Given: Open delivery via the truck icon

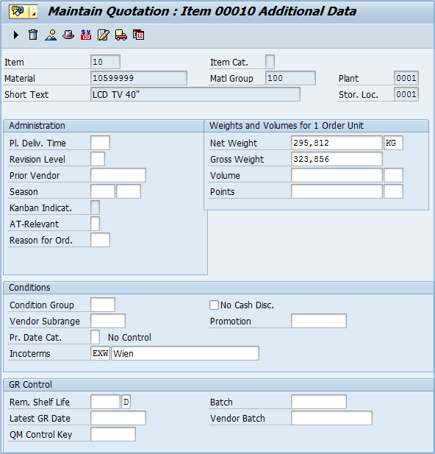Looking at the screenshot, I should 121,35.
